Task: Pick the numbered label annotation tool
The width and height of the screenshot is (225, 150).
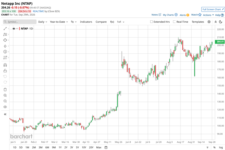Action: pos(5,52)
